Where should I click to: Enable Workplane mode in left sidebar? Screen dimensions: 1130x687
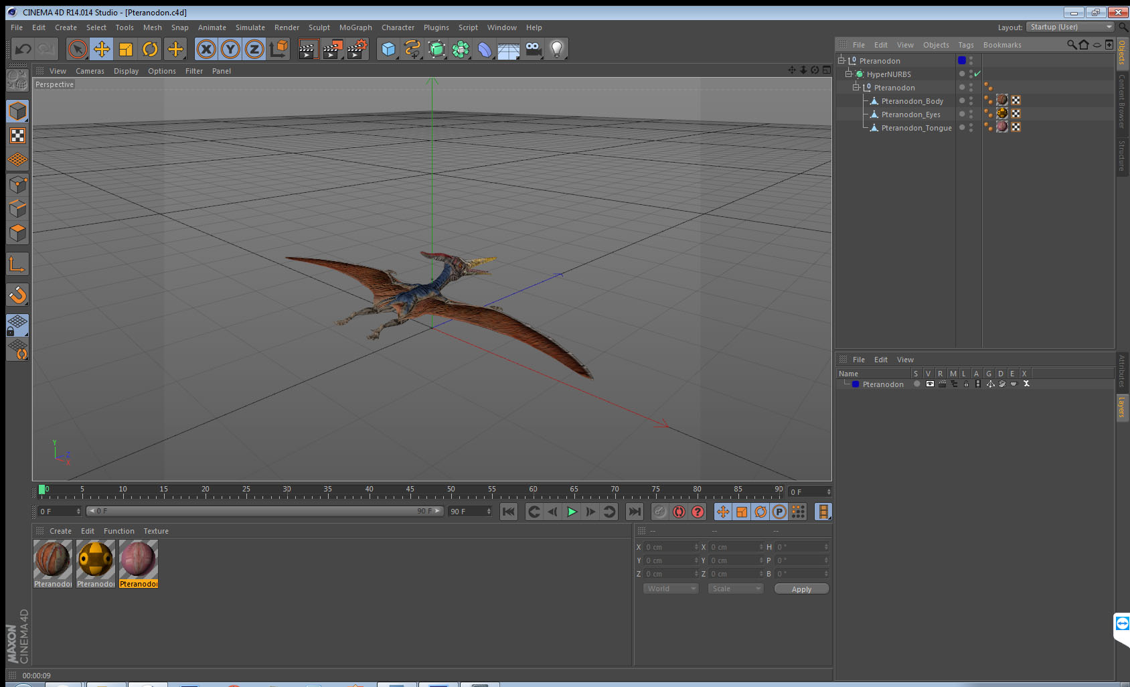[x=17, y=159]
